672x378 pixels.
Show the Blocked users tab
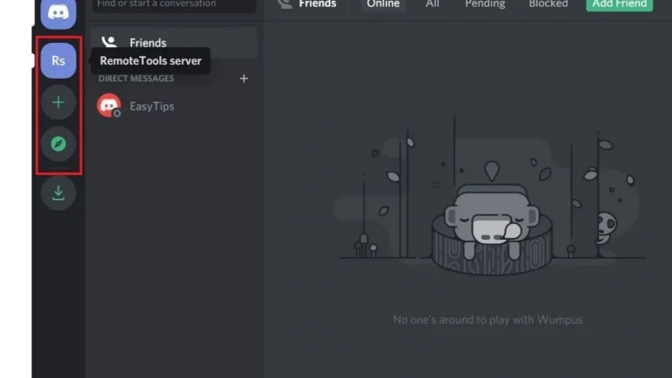[548, 4]
